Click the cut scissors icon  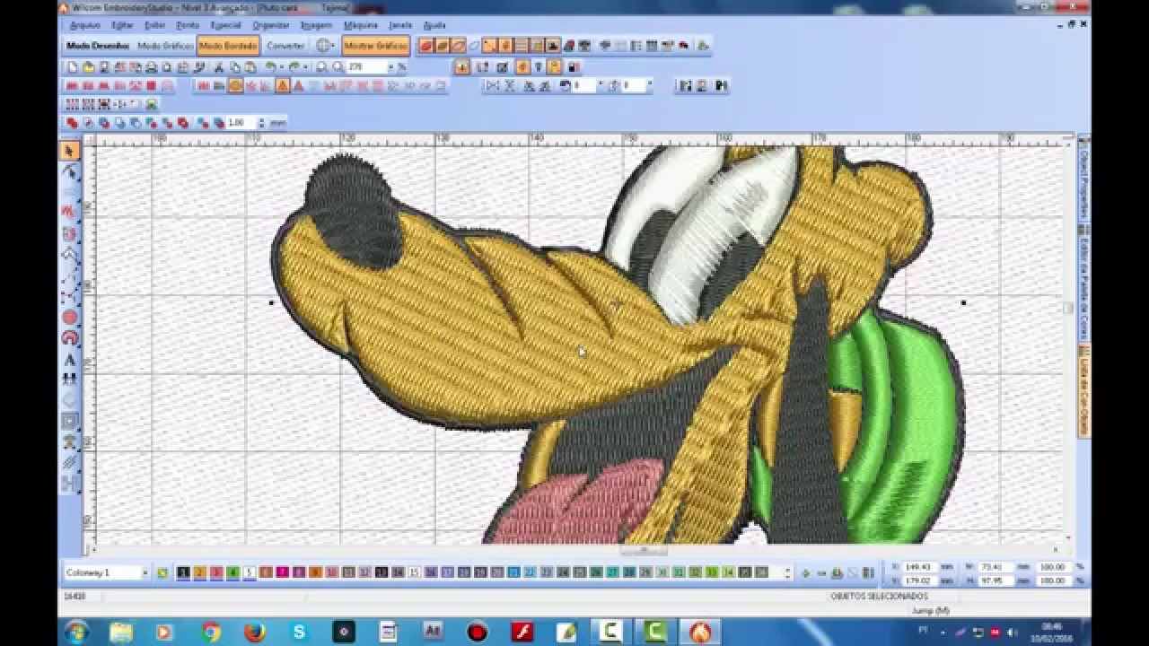click(x=220, y=67)
